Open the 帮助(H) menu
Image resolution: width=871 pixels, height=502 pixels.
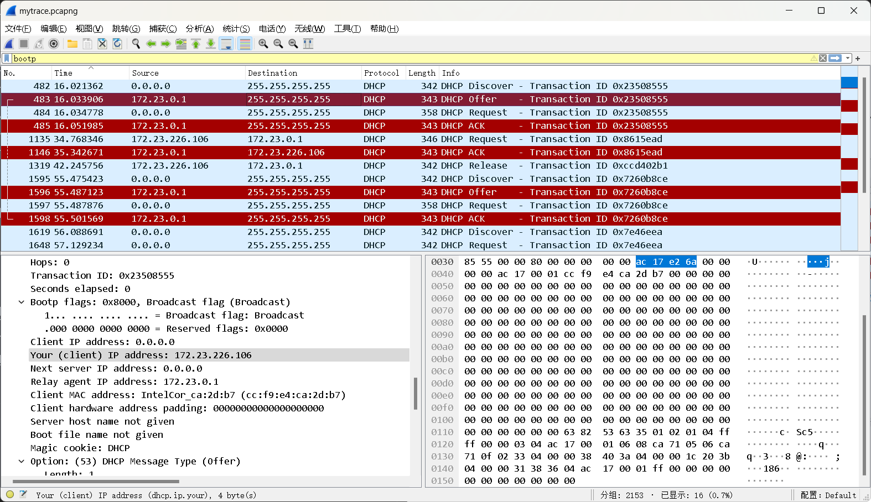(x=384, y=29)
